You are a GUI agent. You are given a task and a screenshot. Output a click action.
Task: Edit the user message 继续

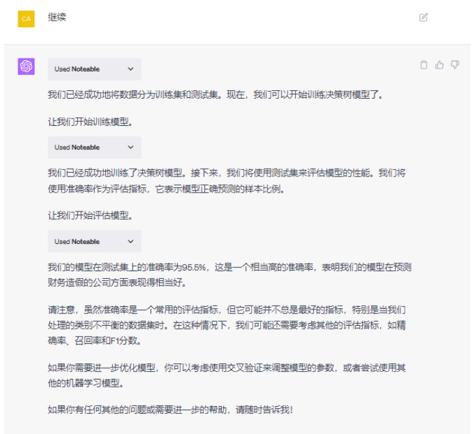(x=423, y=18)
